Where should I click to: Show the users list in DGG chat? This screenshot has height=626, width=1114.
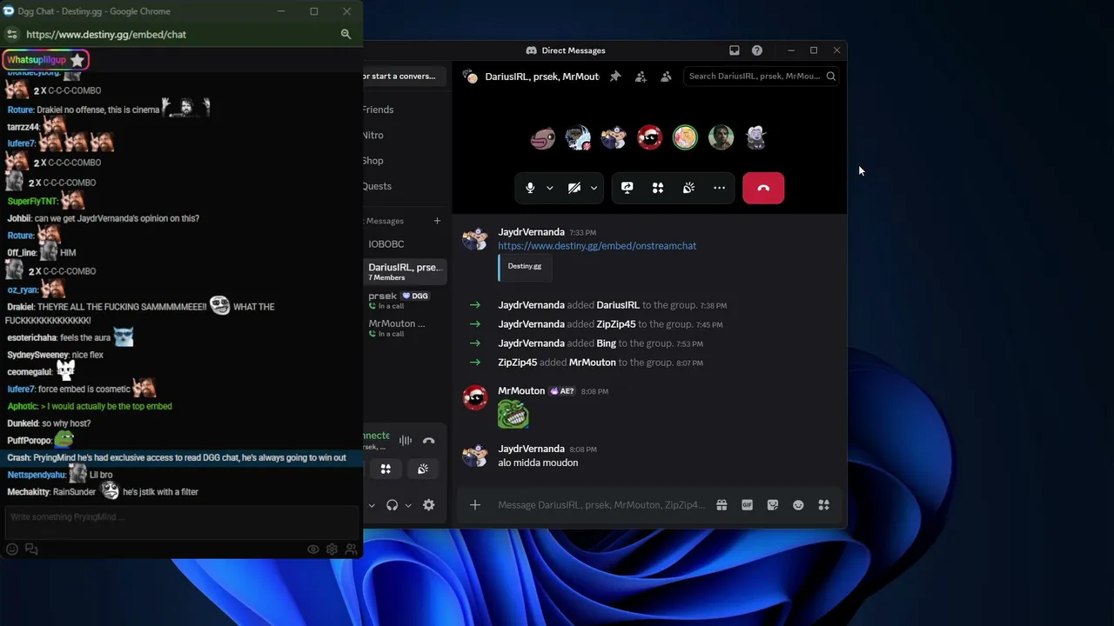coord(351,549)
